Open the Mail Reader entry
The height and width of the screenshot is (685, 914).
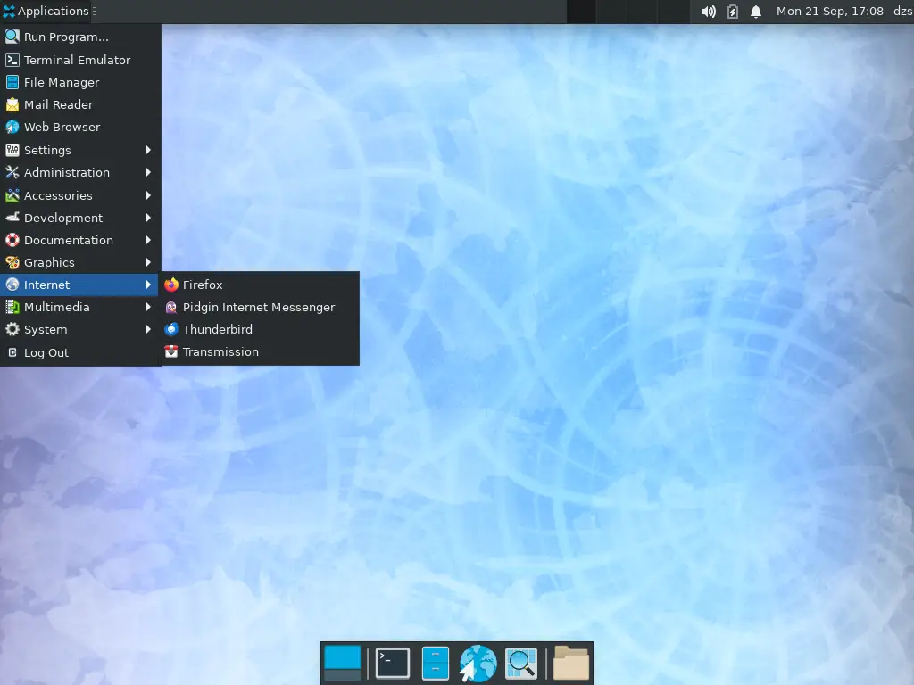coord(79,105)
